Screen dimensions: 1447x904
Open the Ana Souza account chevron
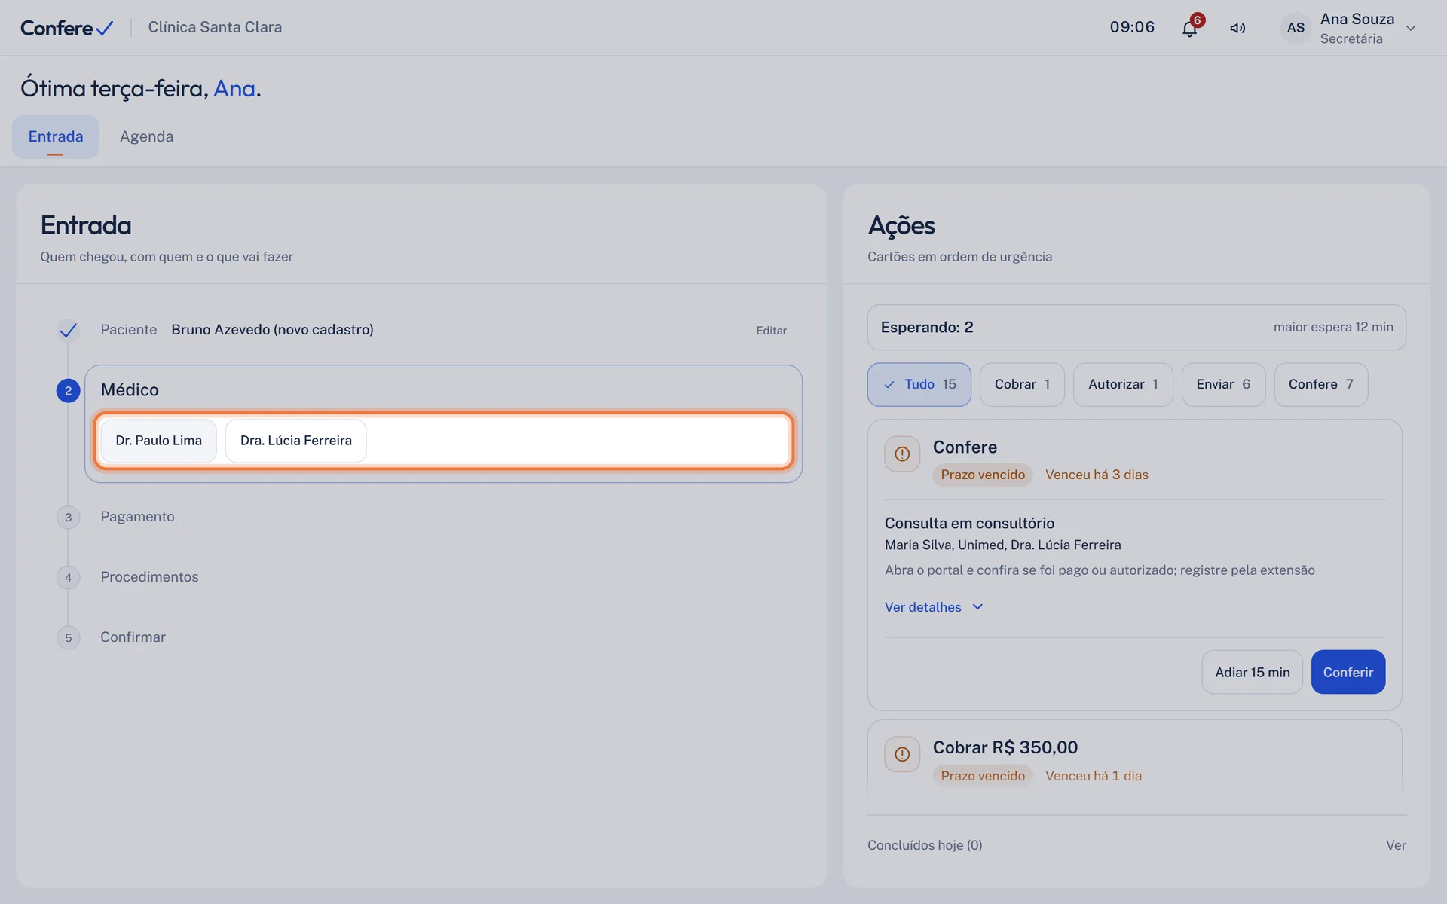(1411, 29)
